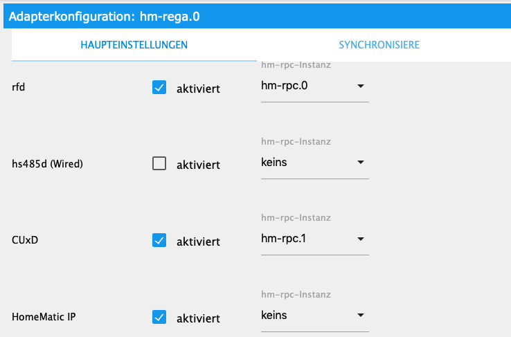Open the CUxD instance dropdown arrow

(360, 239)
